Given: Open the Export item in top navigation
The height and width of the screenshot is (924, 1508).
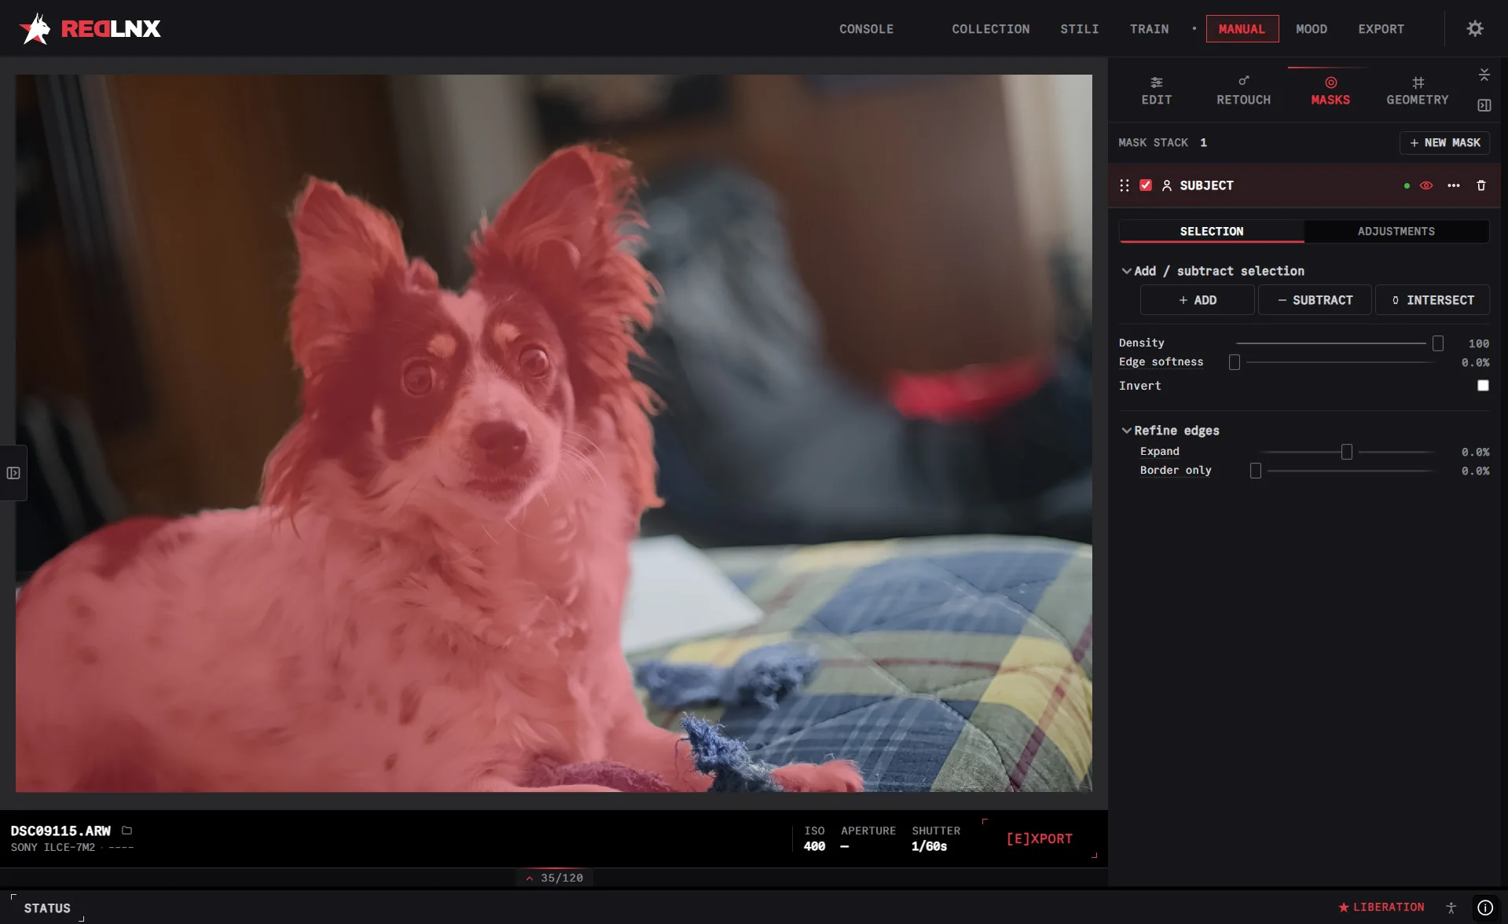Looking at the screenshot, I should [1381, 29].
